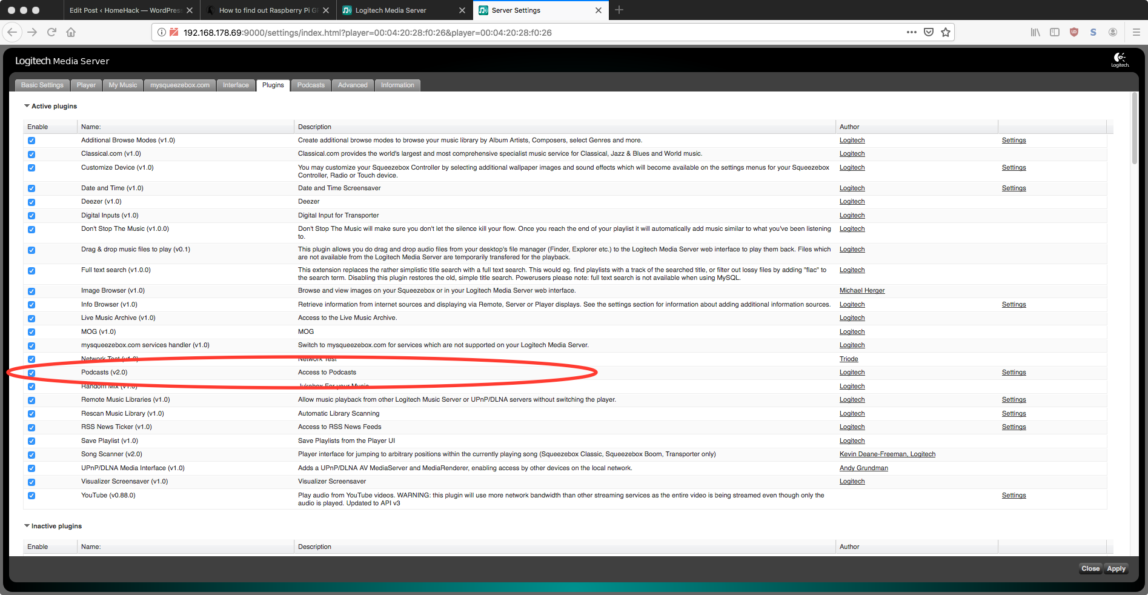Close the Edit Post WordPress tab
Viewport: 1148px width, 595px height.
[x=190, y=10]
